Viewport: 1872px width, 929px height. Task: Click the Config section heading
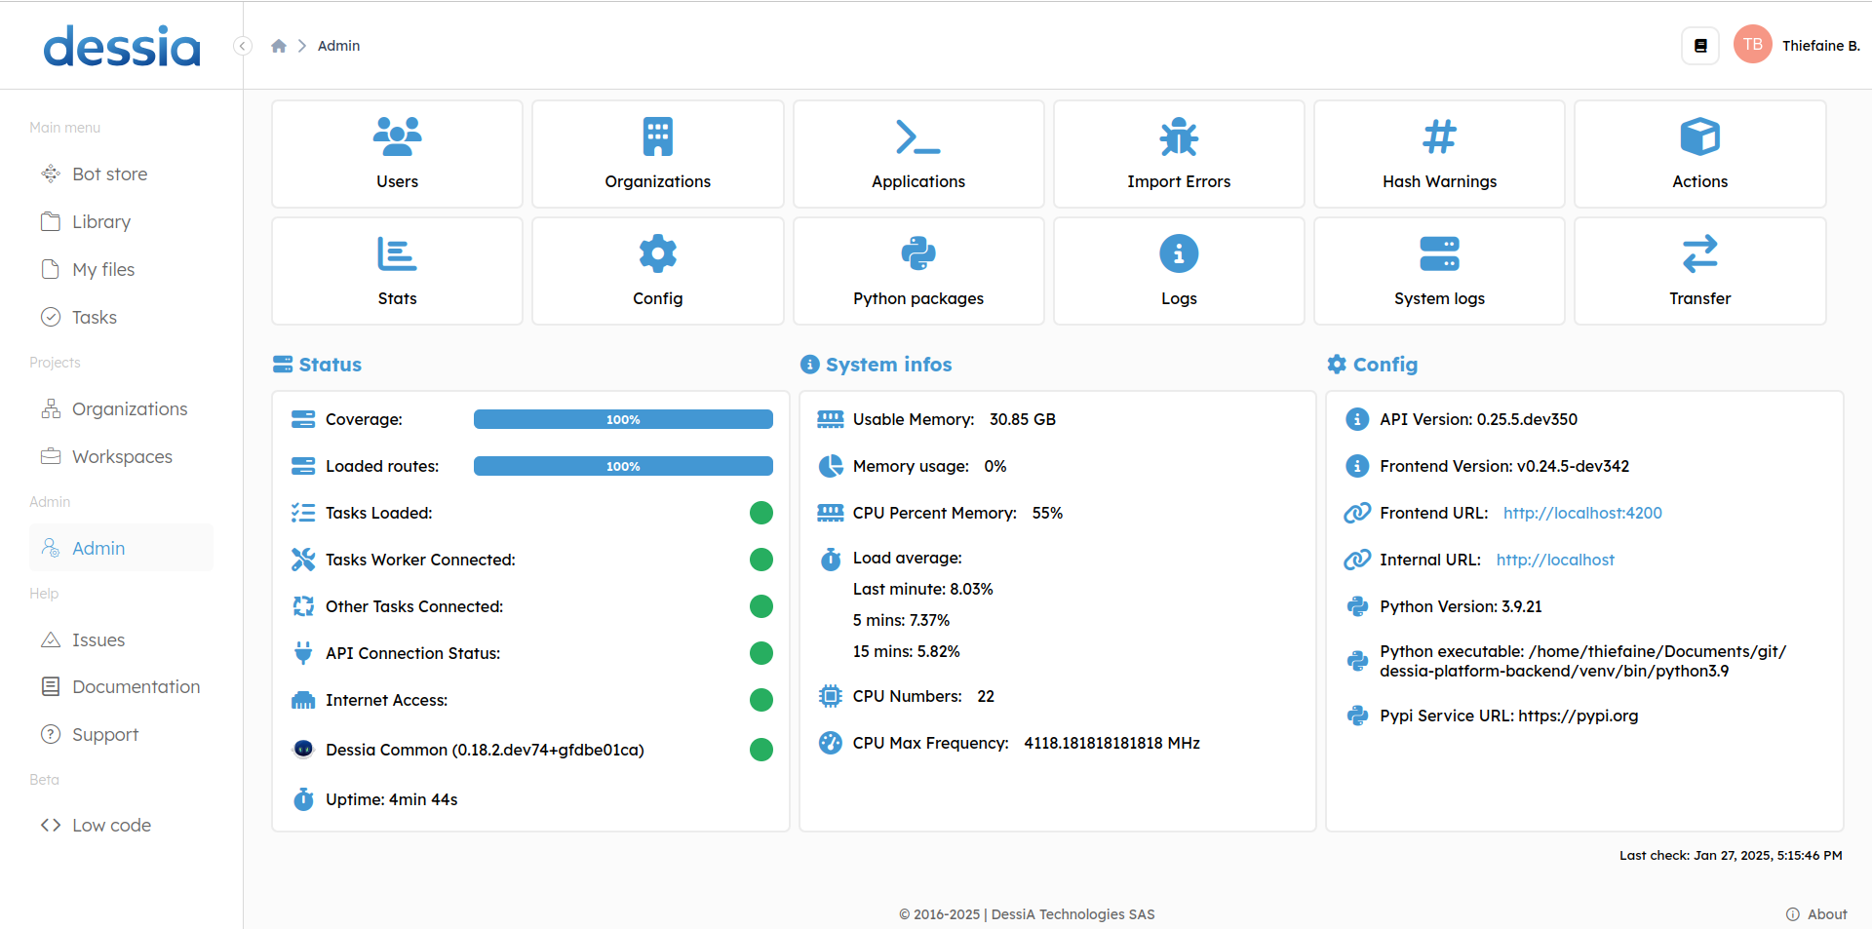(x=1373, y=365)
